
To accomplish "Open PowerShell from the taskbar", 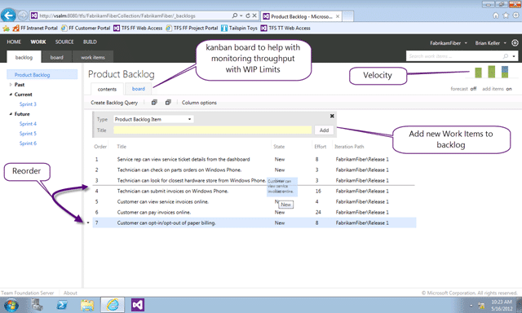I will pyautogui.click(x=62, y=305).
